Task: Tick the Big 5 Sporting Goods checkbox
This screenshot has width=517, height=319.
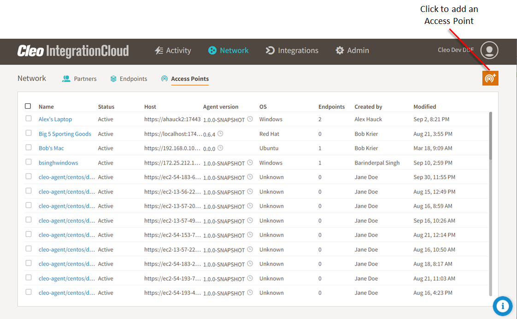Action: click(29, 133)
